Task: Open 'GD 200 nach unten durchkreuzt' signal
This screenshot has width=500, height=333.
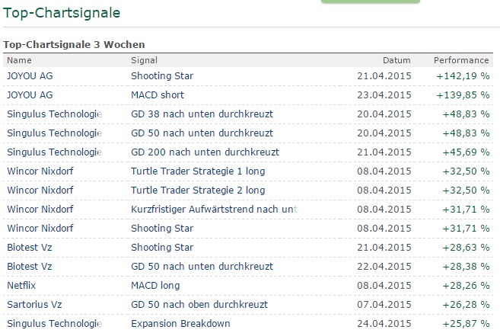Action: point(205,152)
